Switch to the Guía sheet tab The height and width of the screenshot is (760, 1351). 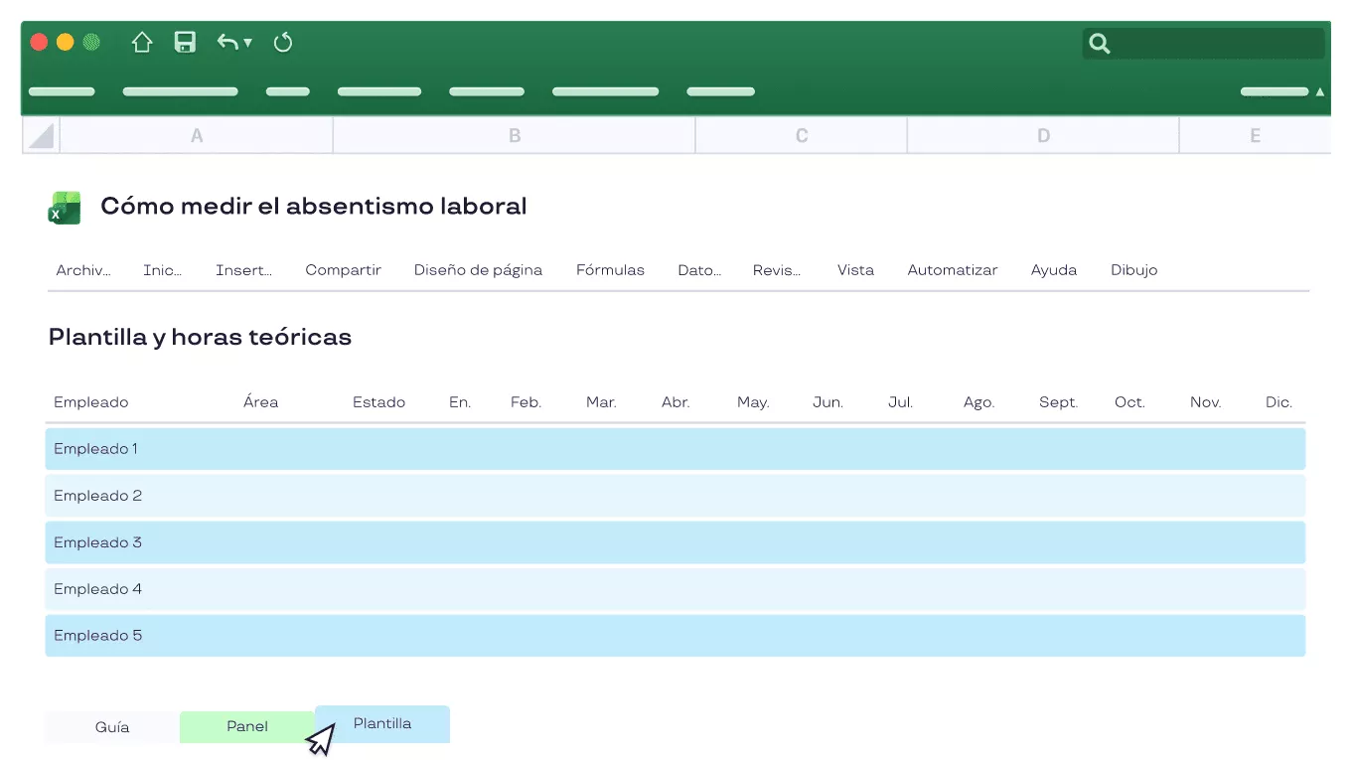coord(112,727)
